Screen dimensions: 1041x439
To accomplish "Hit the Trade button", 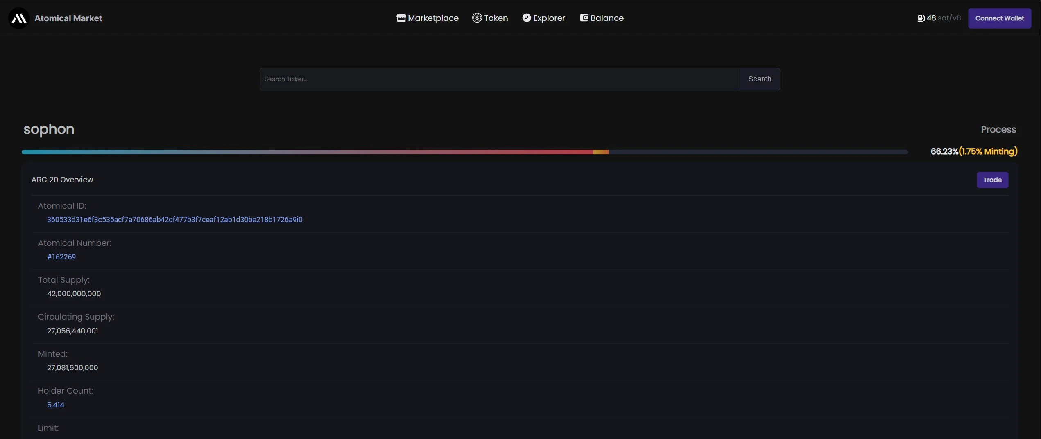I will click(992, 180).
